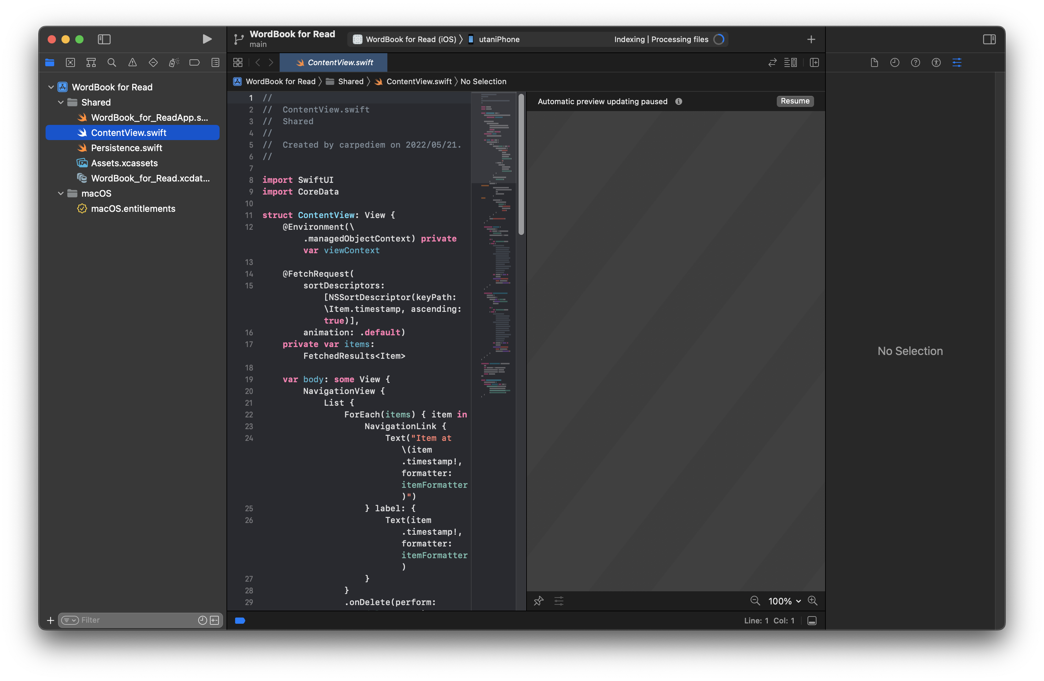Open the Report navigator
Viewport: 1044px width, 681px height.
coord(215,63)
